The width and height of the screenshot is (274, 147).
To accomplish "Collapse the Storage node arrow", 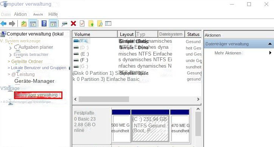I will pos(2,88).
